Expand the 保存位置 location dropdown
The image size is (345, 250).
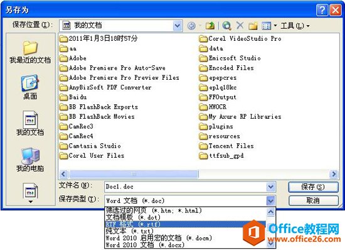click(x=177, y=26)
